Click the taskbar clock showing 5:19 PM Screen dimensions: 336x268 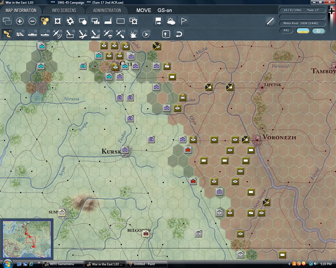click(326, 264)
